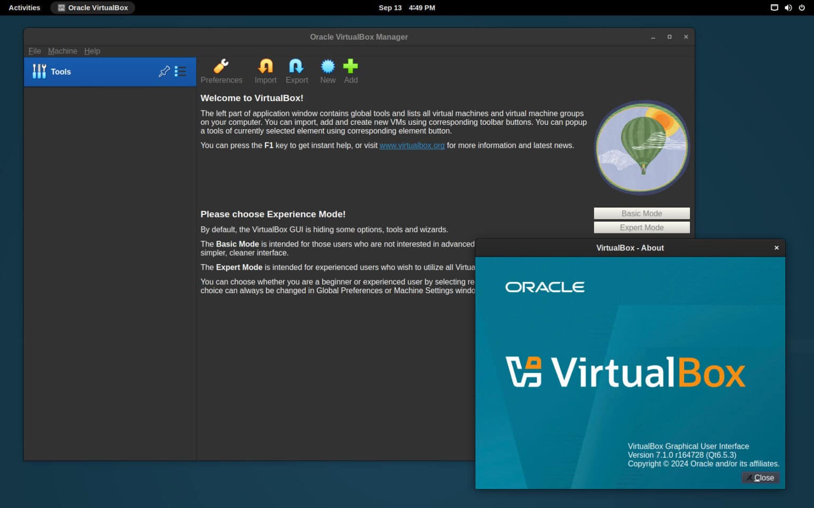Screen dimensions: 814x508
Task: Close the VirtualBox About dialog
Action: 760,477
